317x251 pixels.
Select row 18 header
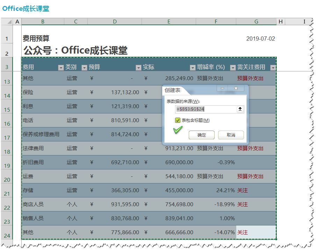7,148
